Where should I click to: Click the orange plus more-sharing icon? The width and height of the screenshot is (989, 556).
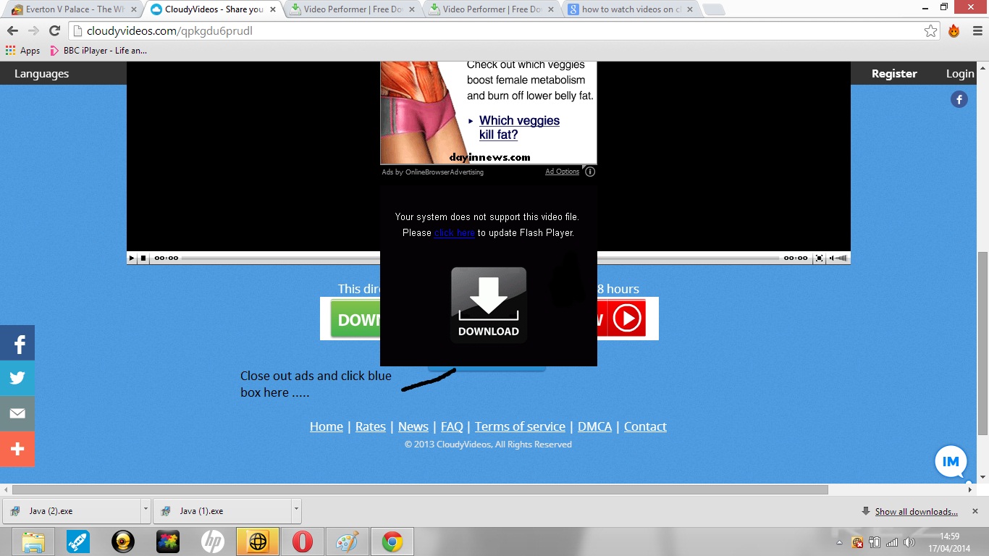[x=17, y=449]
